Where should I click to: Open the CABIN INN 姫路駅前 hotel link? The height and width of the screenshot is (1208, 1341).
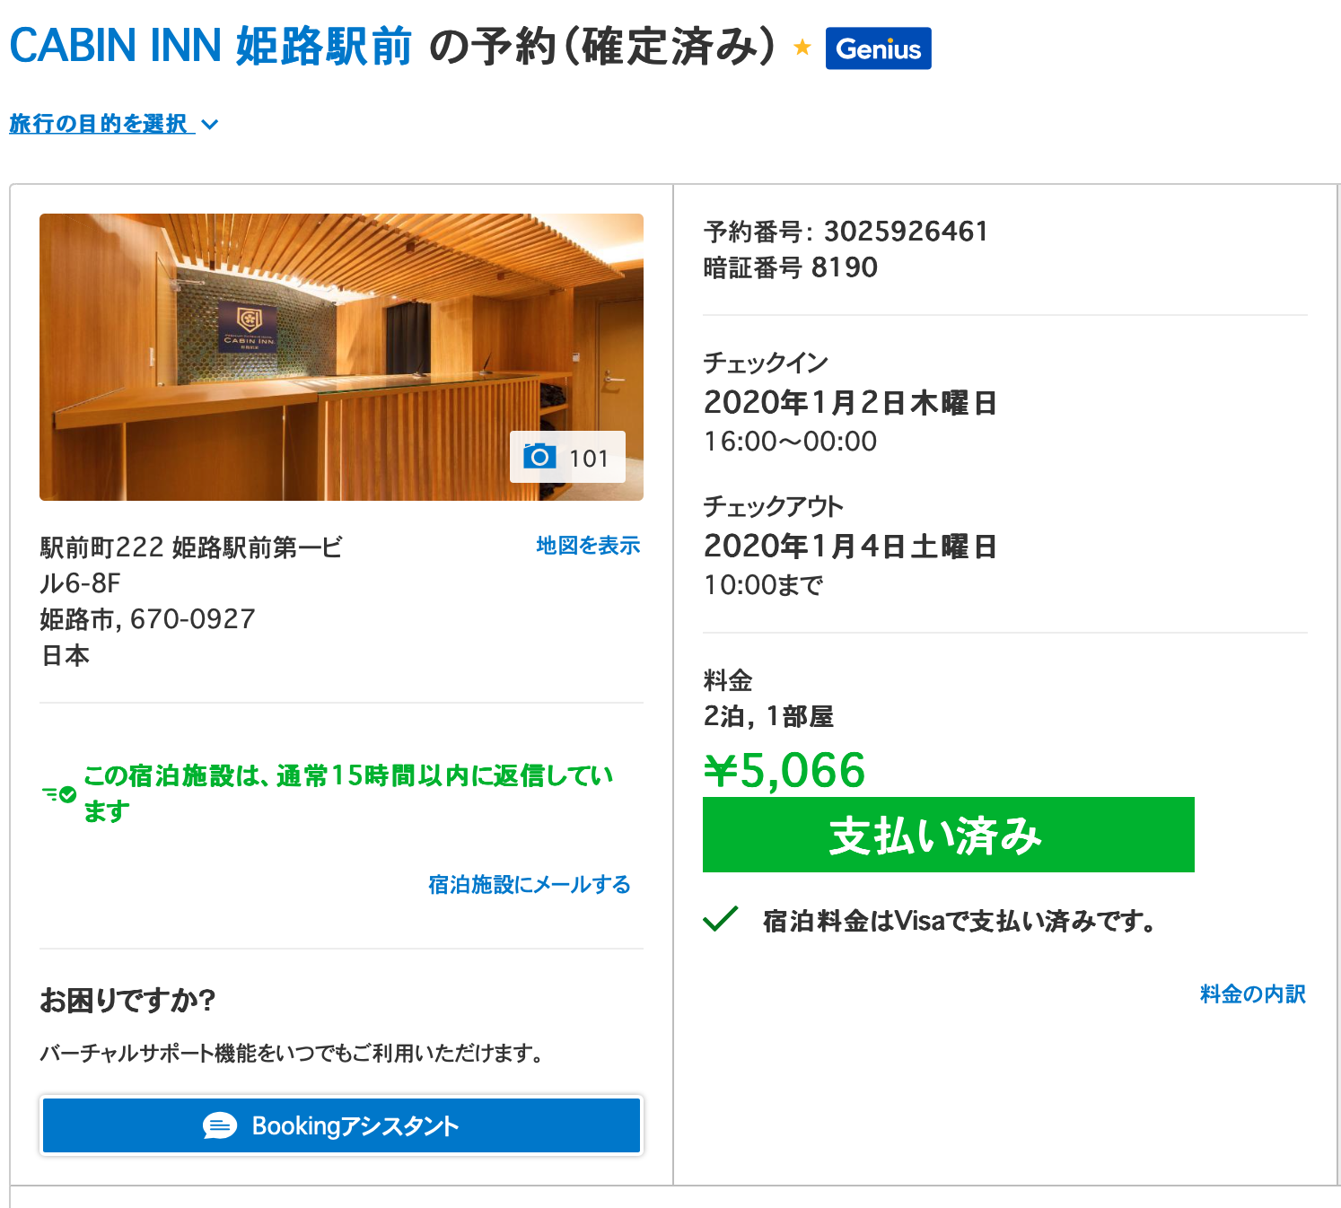pyautogui.click(x=210, y=46)
